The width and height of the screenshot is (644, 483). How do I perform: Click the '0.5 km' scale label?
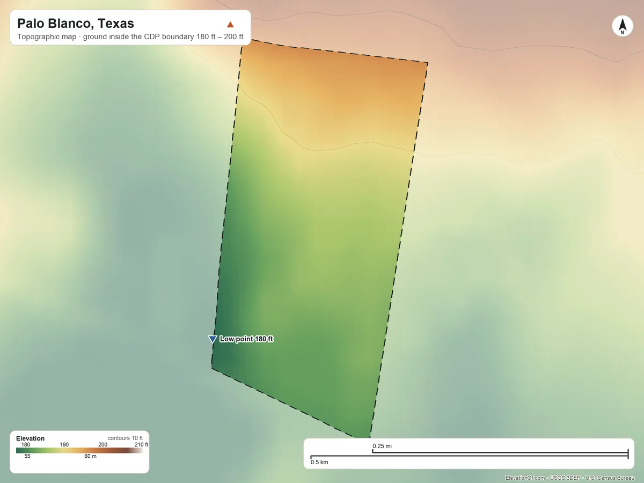click(319, 462)
